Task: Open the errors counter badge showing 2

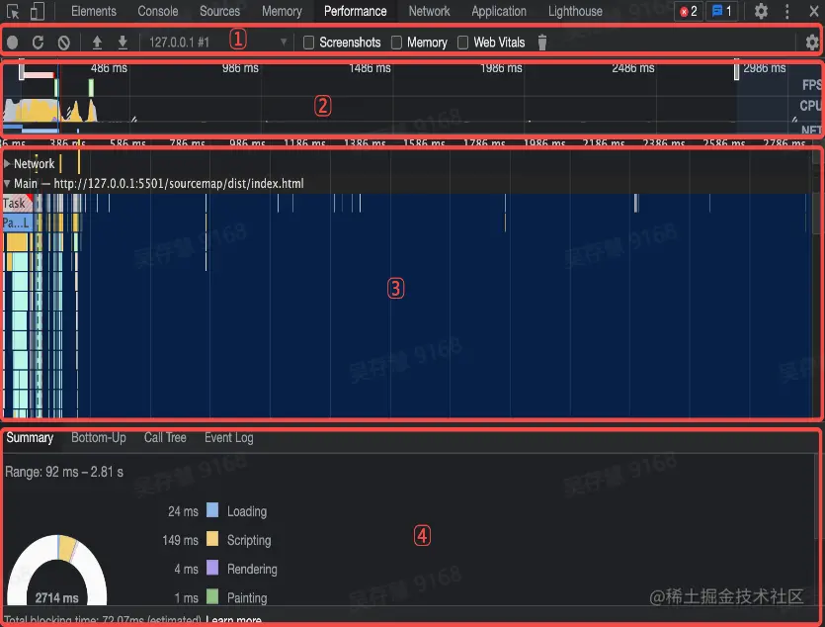Action: [689, 11]
